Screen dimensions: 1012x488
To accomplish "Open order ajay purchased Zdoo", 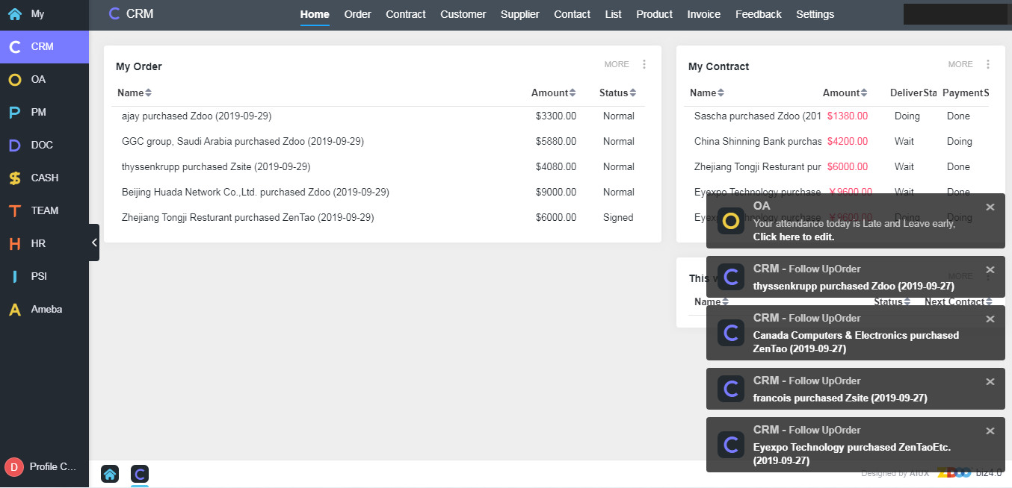I will pos(197,116).
